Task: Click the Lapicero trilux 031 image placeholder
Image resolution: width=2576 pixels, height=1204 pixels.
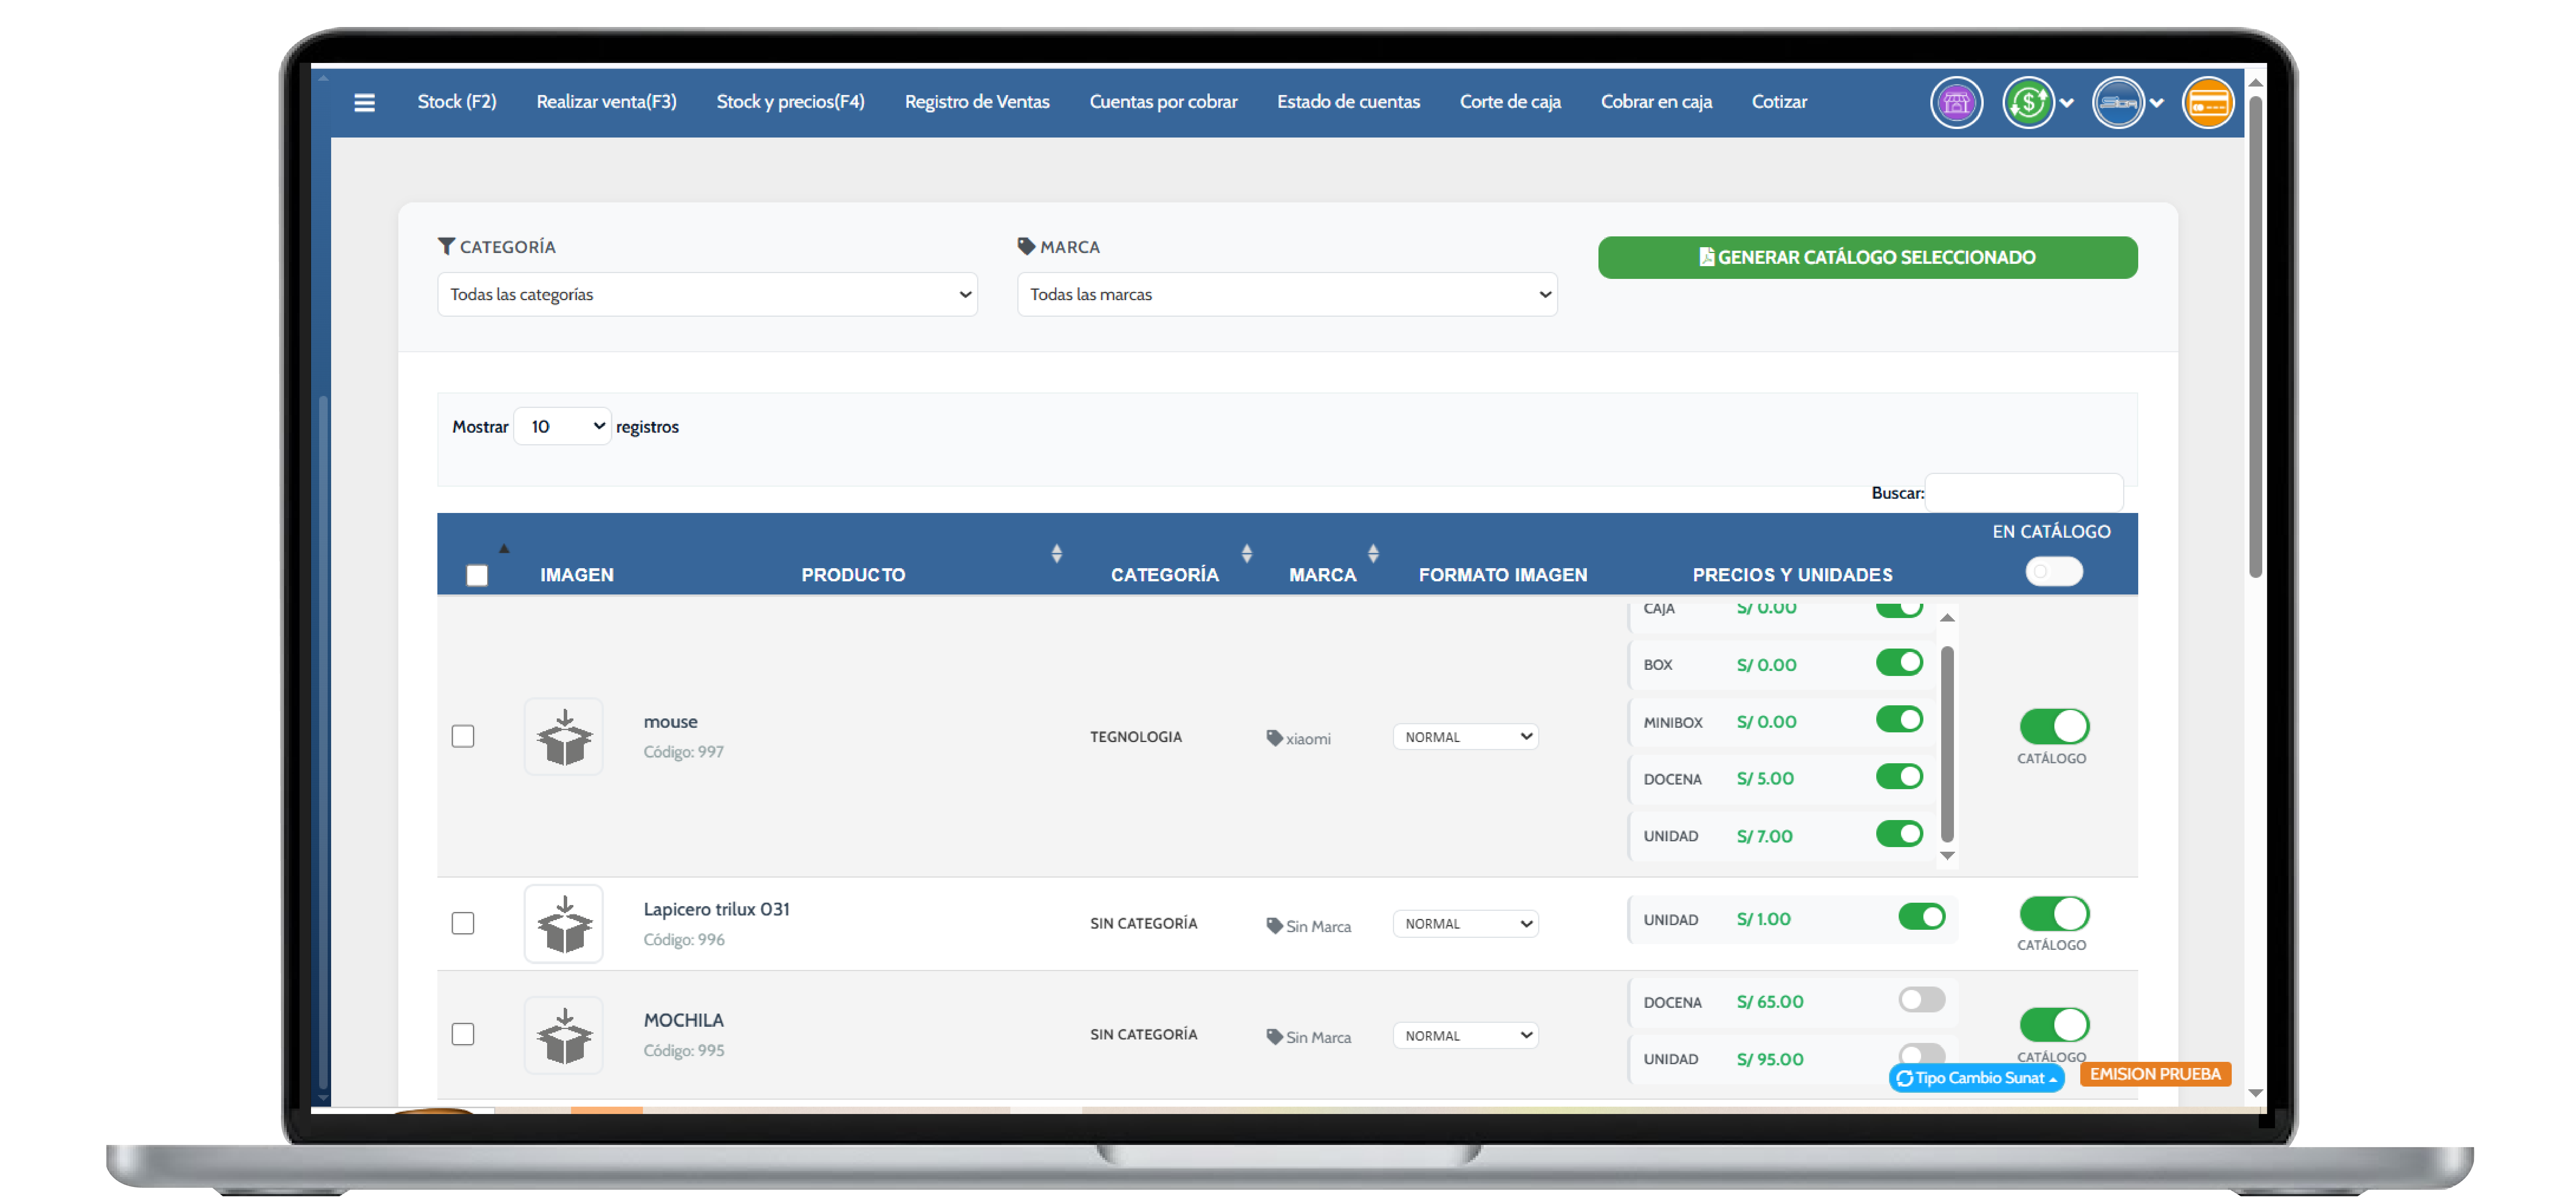Action: point(564,924)
